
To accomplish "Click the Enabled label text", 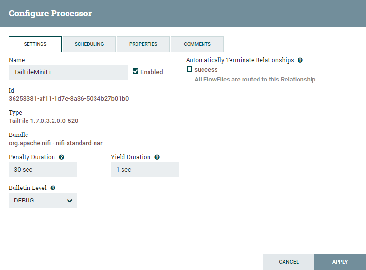I will coord(151,72).
